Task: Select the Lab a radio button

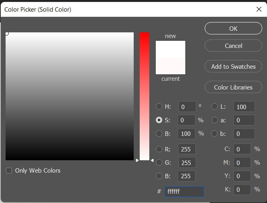Action: pyautogui.click(x=215, y=120)
